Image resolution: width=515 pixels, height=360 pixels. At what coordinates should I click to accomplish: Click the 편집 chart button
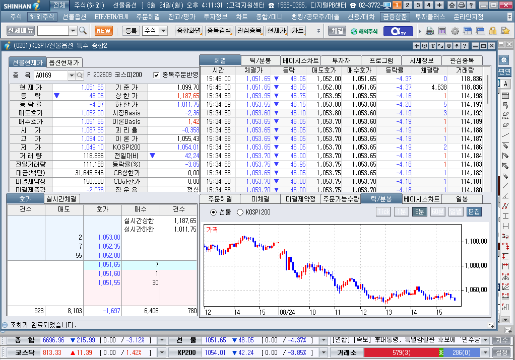click(x=474, y=211)
